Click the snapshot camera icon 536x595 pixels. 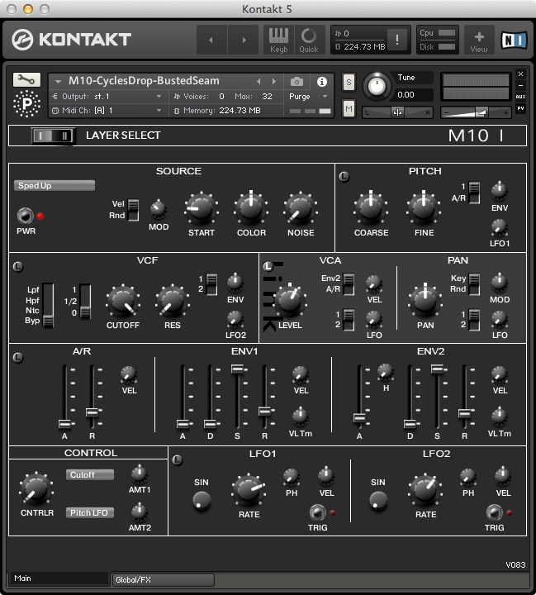click(296, 82)
